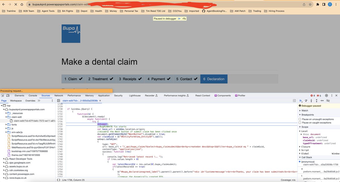Select the Overrides navigator tab

click(x=30, y=101)
